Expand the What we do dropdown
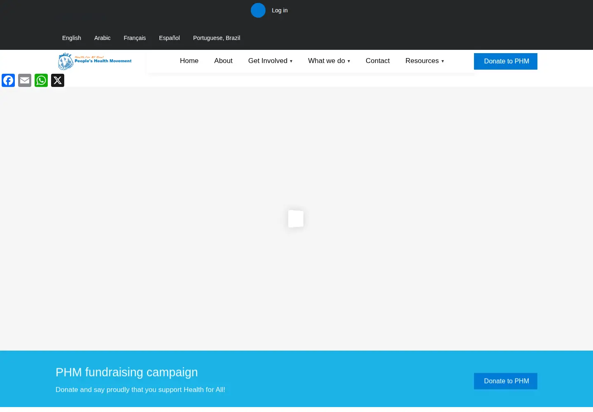The image size is (593, 412). [x=329, y=61]
